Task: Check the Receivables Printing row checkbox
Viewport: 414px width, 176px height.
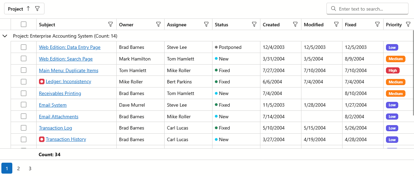Action: click(24, 93)
